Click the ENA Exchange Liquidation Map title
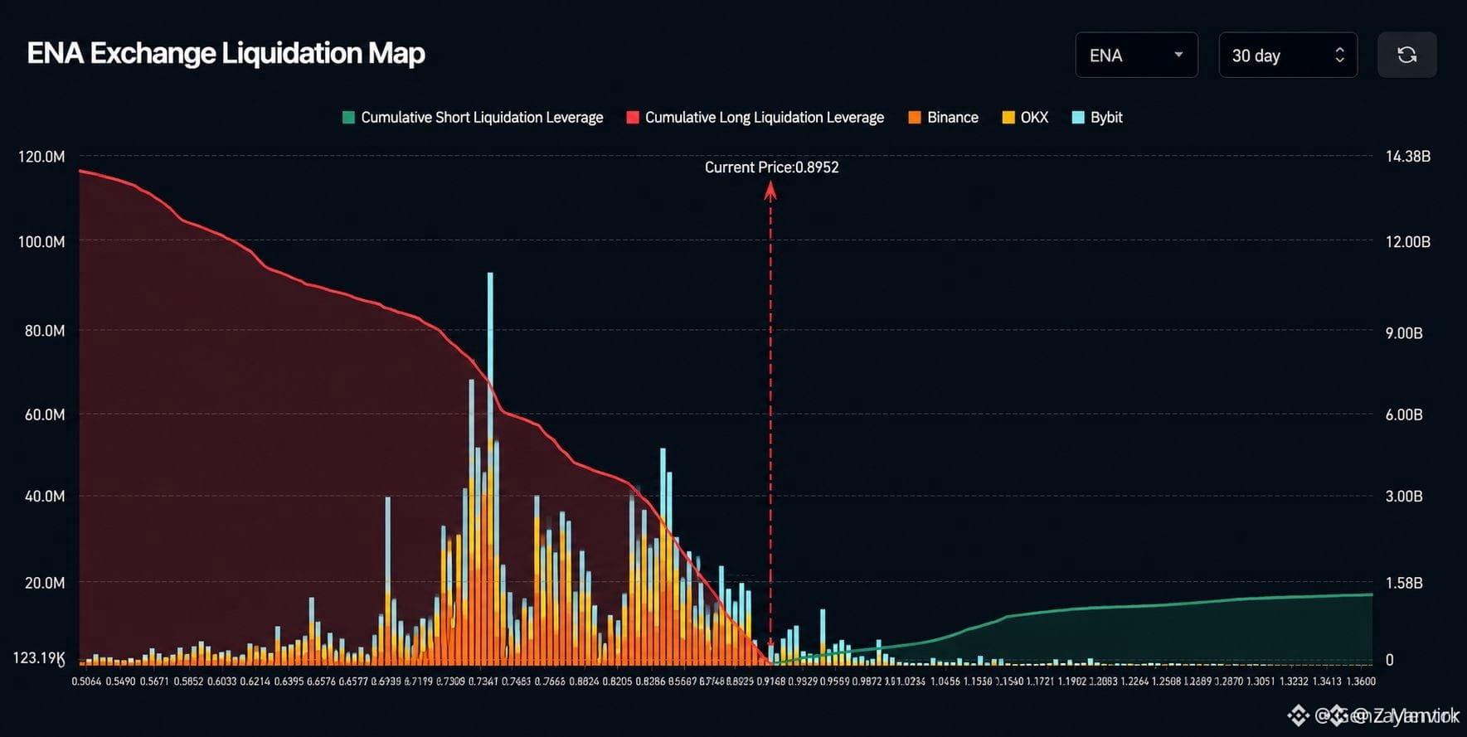Image resolution: width=1467 pixels, height=737 pixels. pyautogui.click(x=226, y=54)
